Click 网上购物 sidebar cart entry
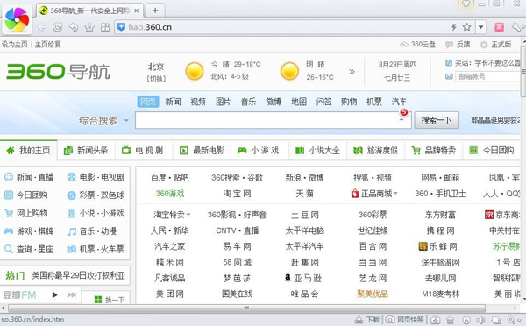This screenshot has height=326, width=526. click(25, 213)
